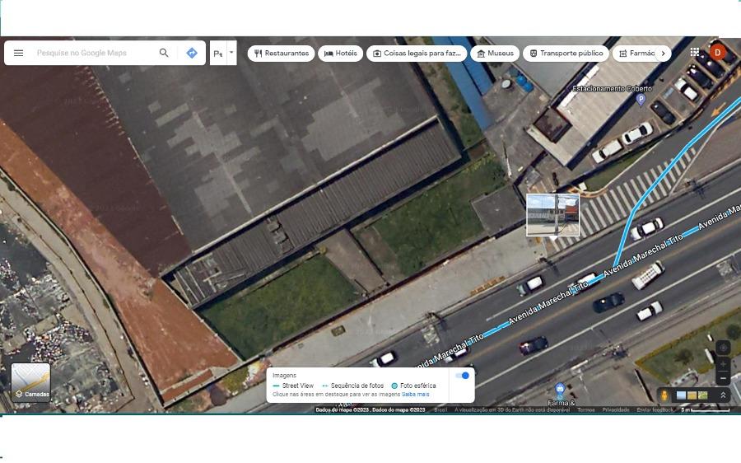This screenshot has height=463, width=741.
Task: Expand the dropdown arrow beside the Pe button
Action: pyautogui.click(x=231, y=53)
